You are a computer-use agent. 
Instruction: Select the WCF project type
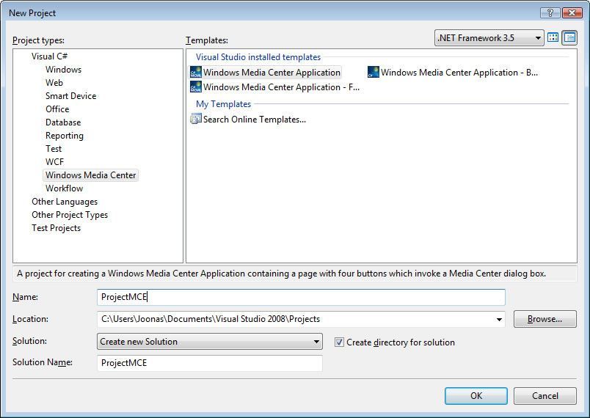point(54,161)
